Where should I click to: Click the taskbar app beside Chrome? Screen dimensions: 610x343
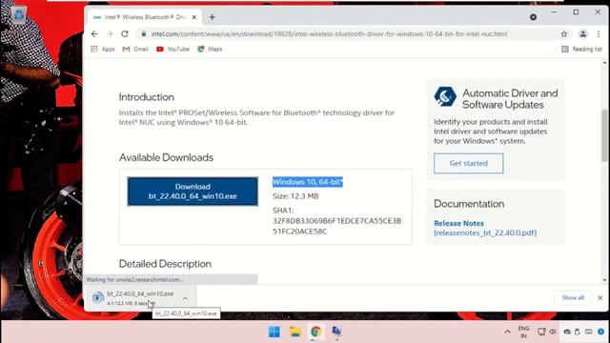336,332
